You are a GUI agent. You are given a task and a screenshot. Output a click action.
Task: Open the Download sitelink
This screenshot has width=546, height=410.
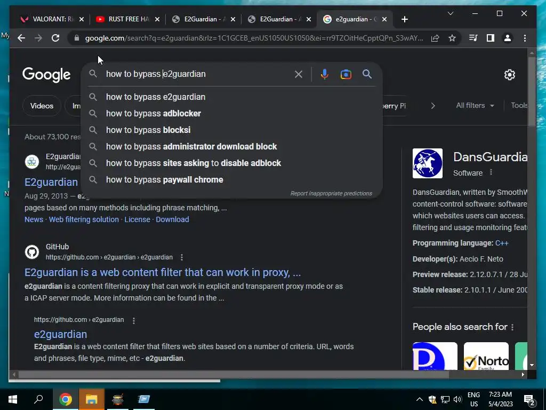[x=172, y=219]
